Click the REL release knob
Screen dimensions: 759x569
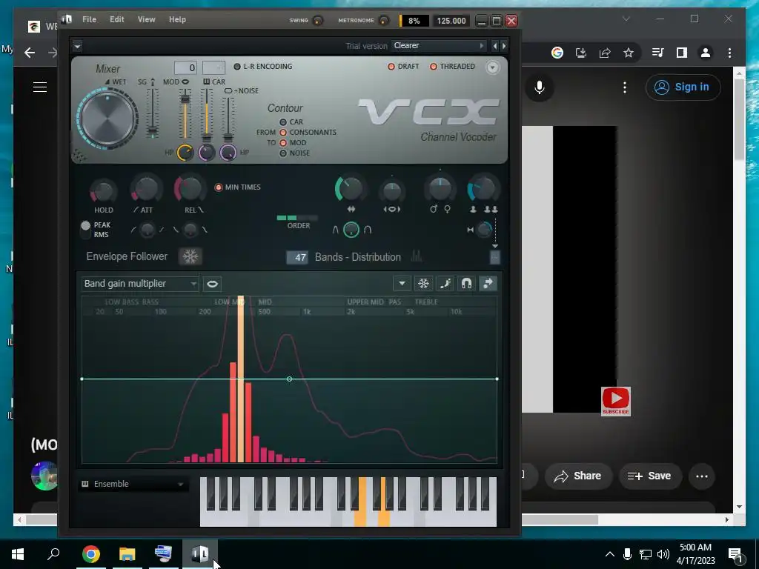pos(189,189)
